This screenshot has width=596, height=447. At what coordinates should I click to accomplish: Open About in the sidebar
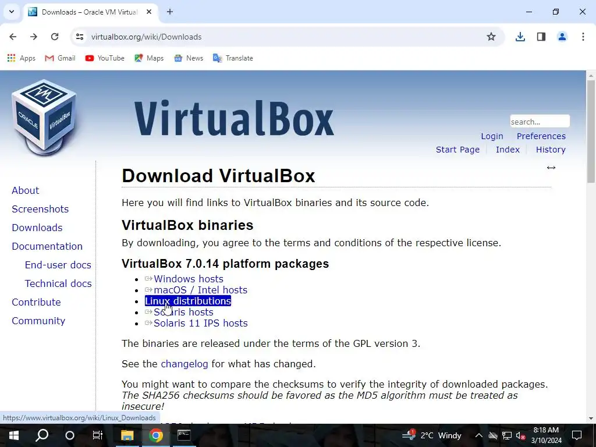click(26, 190)
